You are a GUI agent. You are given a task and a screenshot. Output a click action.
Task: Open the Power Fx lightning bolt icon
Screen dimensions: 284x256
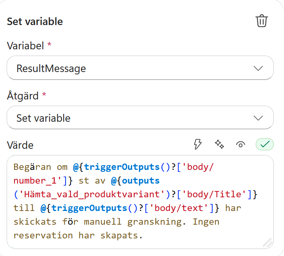click(x=197, y=144)
